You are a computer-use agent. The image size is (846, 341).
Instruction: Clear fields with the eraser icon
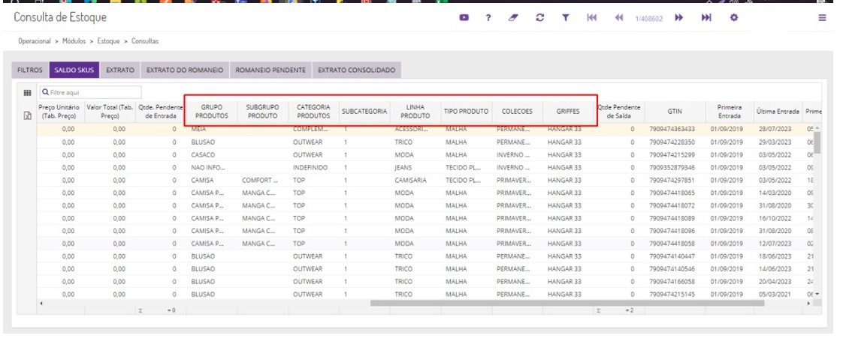tap(513, 18)
